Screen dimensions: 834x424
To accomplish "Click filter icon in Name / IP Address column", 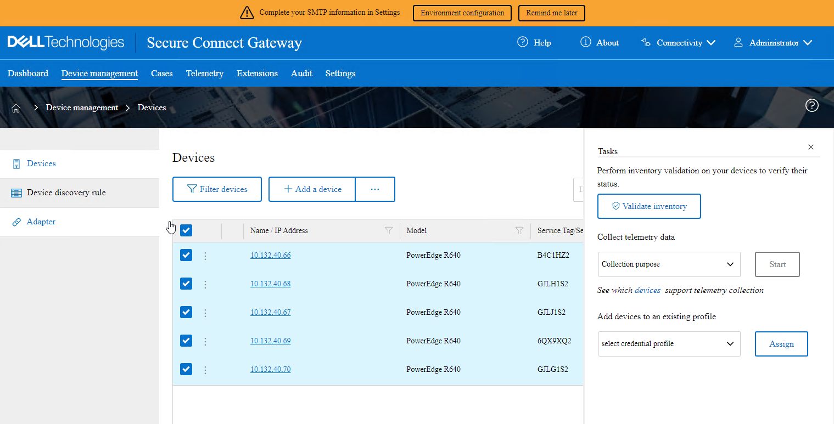I will pos(389,230).
